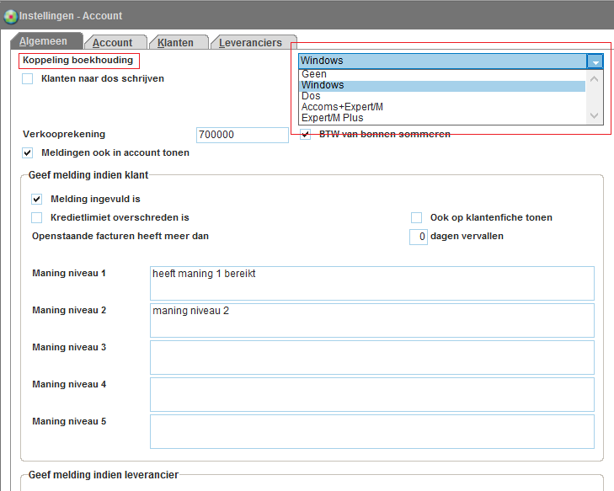Image resolution: width=614 pixels, height=491 pixels.
Task: Click the application icon in title bar
Action: pos(10,15)
